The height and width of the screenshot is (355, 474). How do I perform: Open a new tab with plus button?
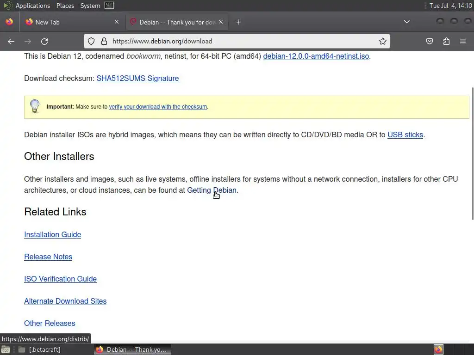click(238, 22)
